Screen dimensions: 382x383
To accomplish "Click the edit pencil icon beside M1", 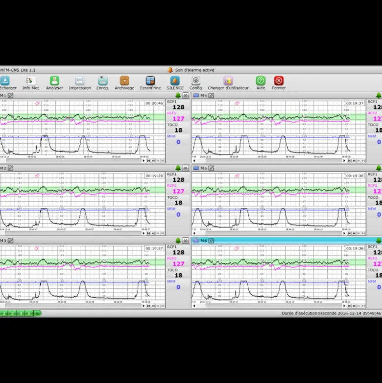I will coord(10,96).
